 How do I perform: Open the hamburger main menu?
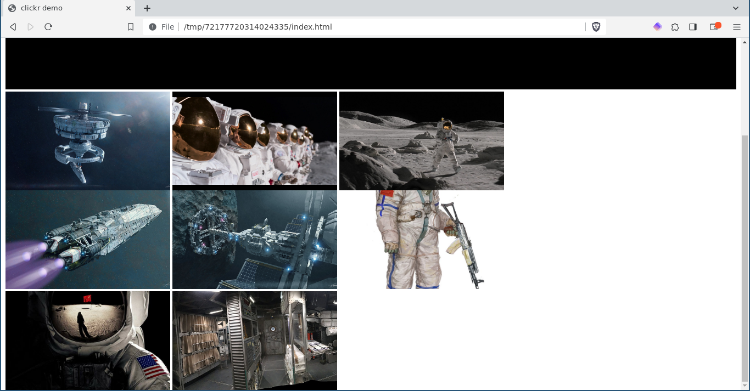737,27
